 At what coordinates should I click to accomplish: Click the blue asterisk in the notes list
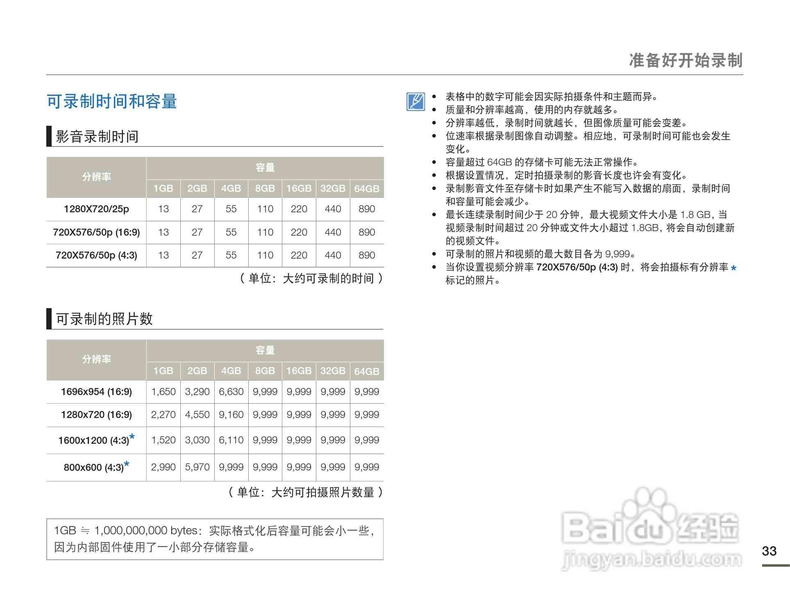click(733, 268)
